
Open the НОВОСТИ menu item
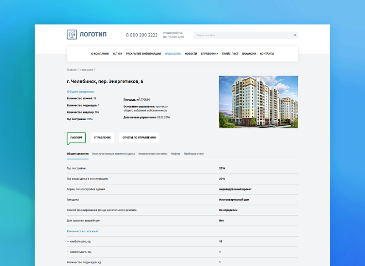click(x=191, y=54)
